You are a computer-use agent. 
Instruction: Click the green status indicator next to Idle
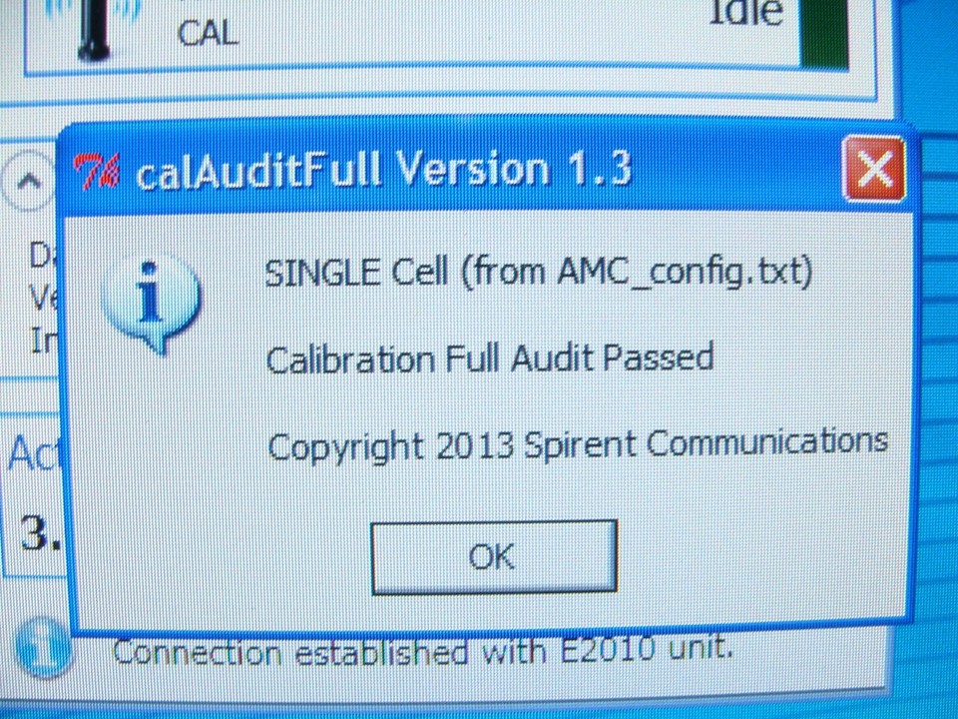point(825,32)
